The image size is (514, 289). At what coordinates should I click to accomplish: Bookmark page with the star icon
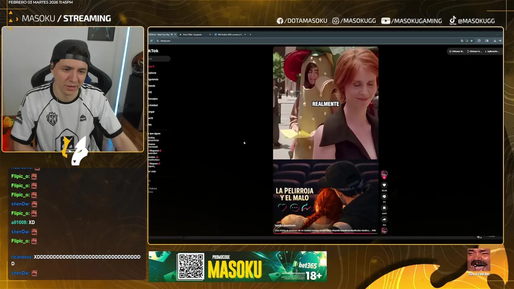[x=471, y=41]
